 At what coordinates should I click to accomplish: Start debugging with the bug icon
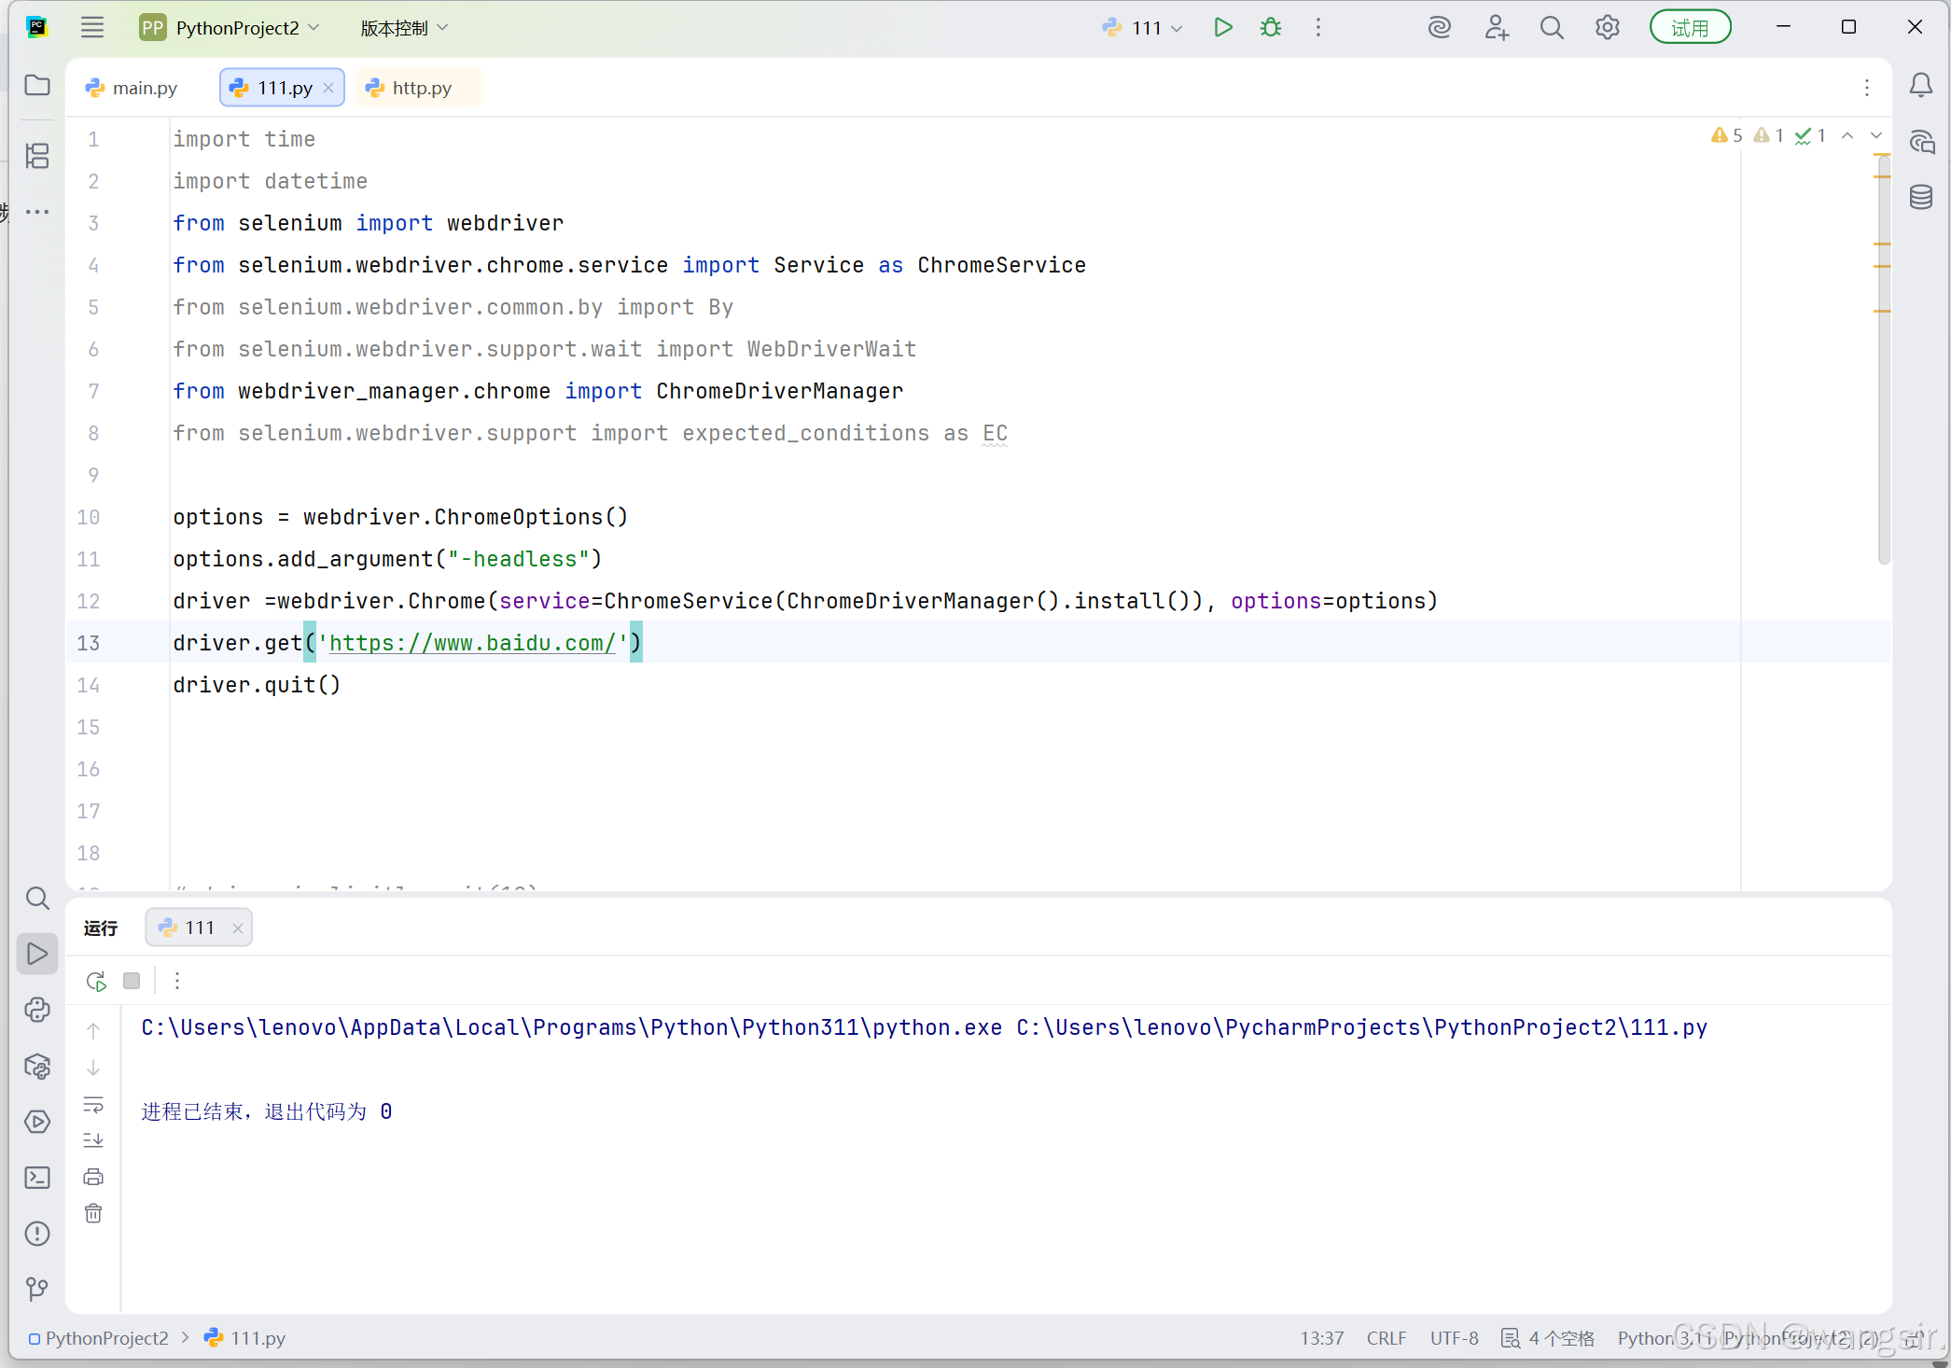pos(1270,28)
